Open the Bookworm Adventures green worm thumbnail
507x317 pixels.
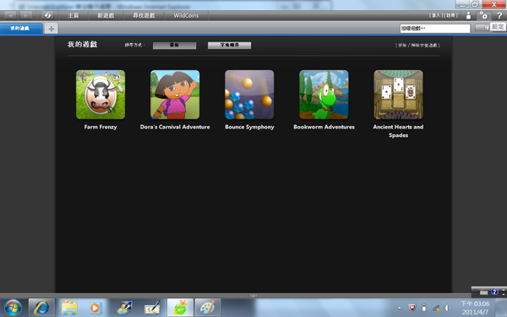point(324,95)
